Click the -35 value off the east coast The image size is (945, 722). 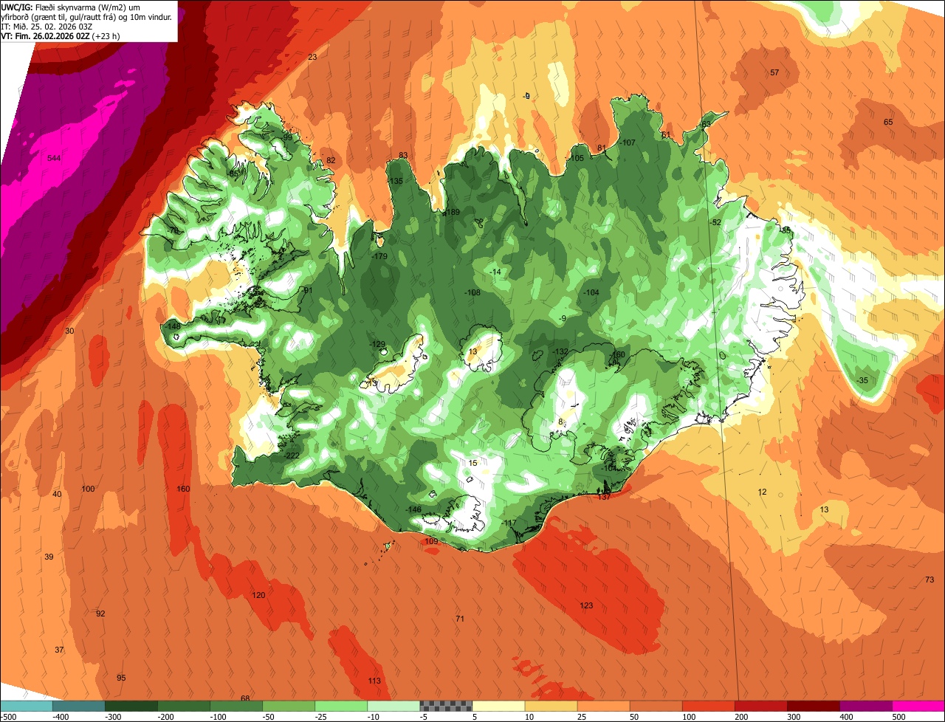pos(862,380)
